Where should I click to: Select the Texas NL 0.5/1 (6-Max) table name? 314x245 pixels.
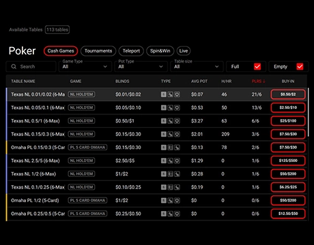coord(35,121)
